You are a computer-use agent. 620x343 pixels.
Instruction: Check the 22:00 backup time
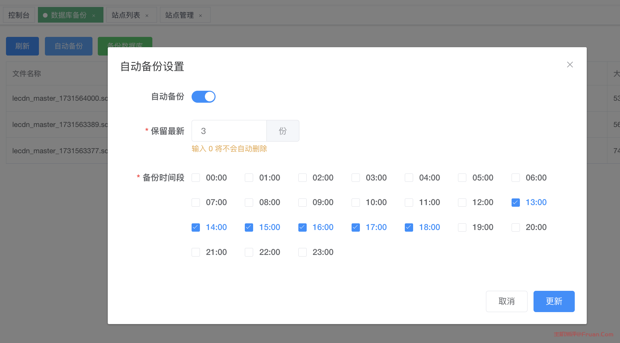249,252
